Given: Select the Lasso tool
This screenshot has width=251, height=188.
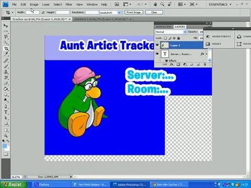Looking at the screenshot, I should pos(6,37).
